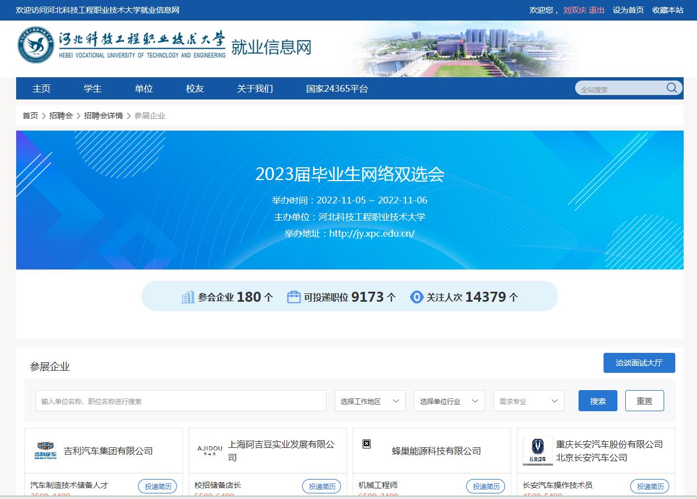Image resolution: width=697 pixels, height=499 pixels.
Task: Click the 退出 logout link
Action: [596, 10]
